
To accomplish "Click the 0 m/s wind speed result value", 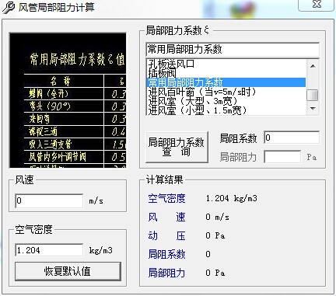I will pyautogui.click(x=217, y=217).
